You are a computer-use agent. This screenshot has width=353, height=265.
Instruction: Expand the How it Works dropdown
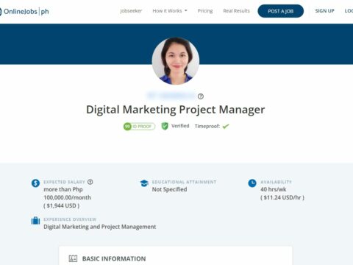coord(170,11)
